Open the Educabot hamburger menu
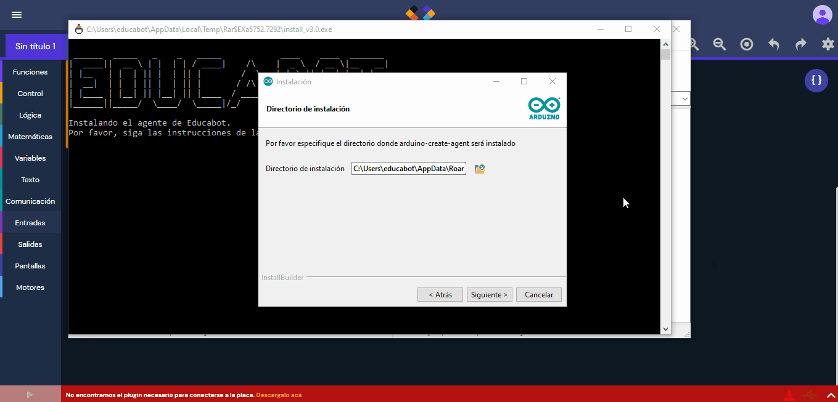 click(17, 15)
